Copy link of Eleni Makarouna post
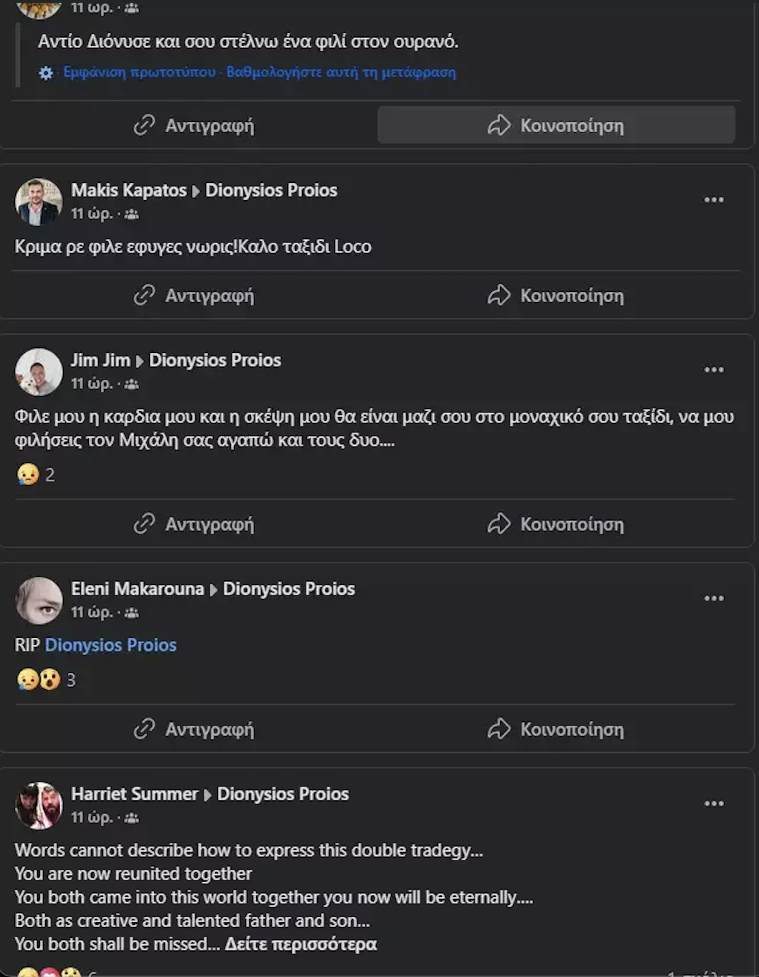The image size is (759, 977). (194, 730)
